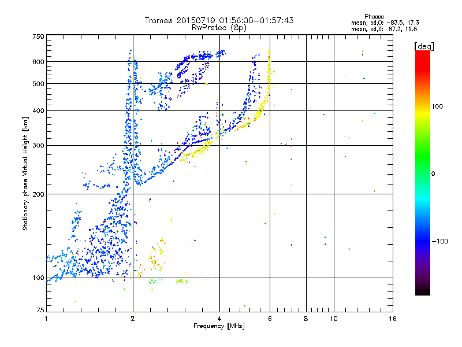Click the subtitle "RwPretec (8p)"

pyautogui.click(x=219, y=28)
